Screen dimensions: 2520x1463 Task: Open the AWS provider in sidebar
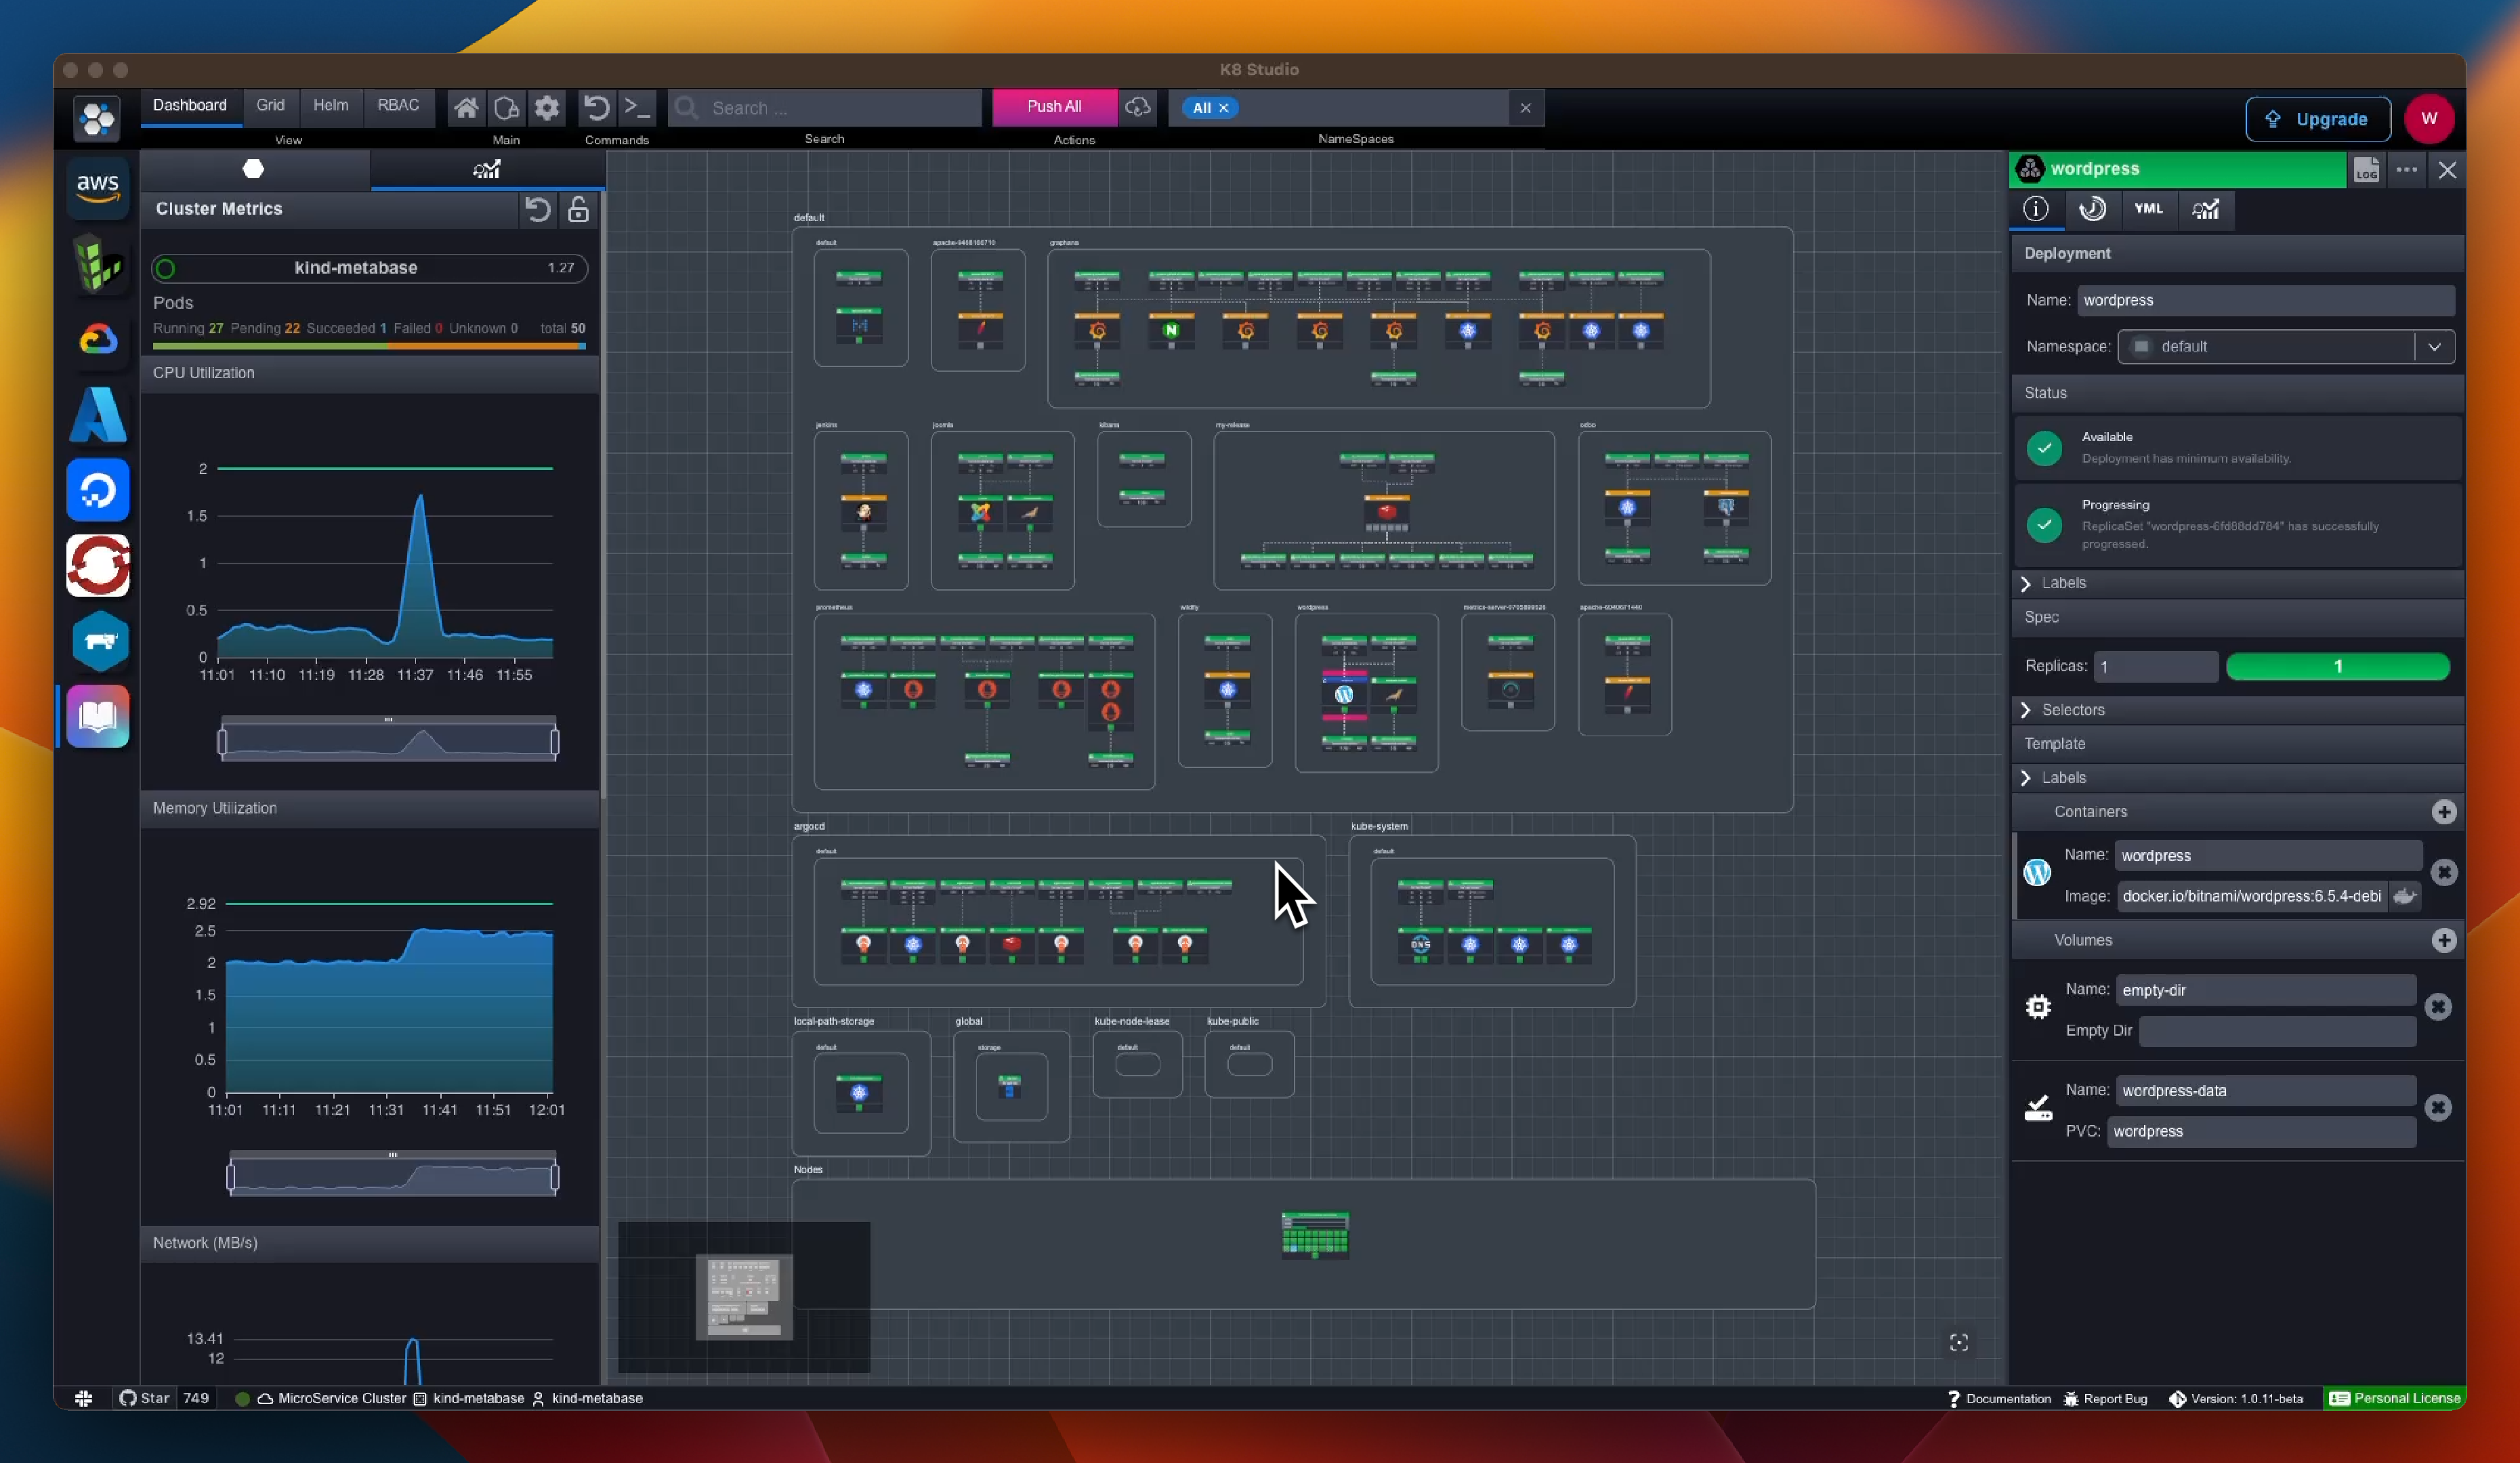pos(97,186)
